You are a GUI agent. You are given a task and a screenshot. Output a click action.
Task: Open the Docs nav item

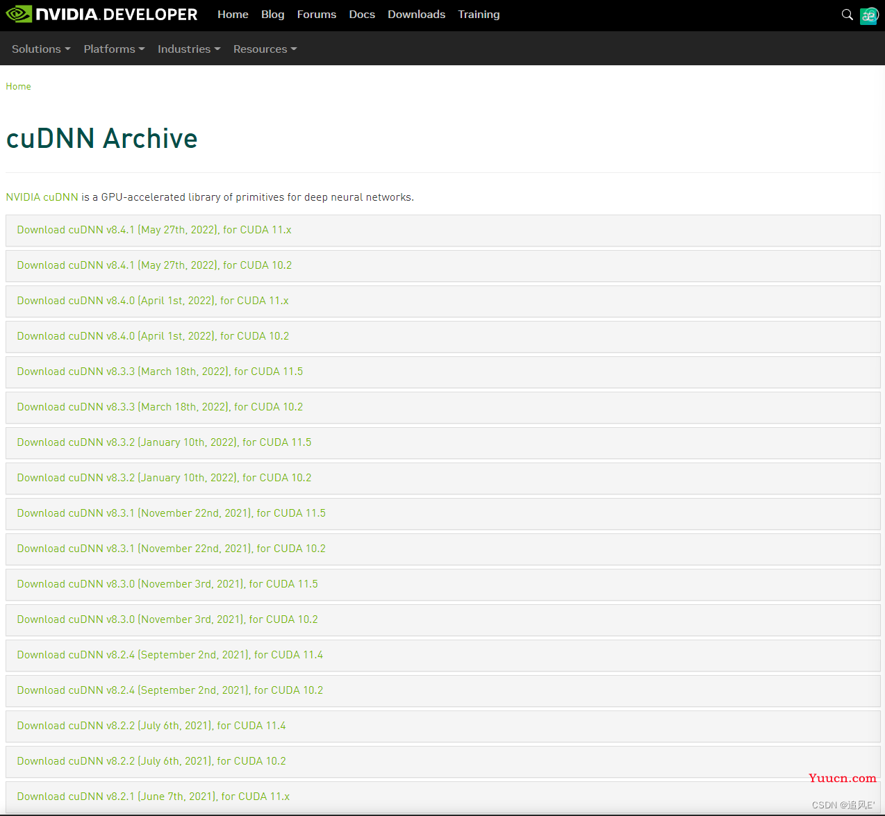[x=362, y=15]
